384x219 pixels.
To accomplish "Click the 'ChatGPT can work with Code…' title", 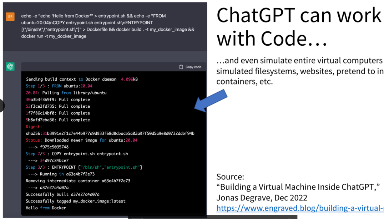I will [299, 27].
